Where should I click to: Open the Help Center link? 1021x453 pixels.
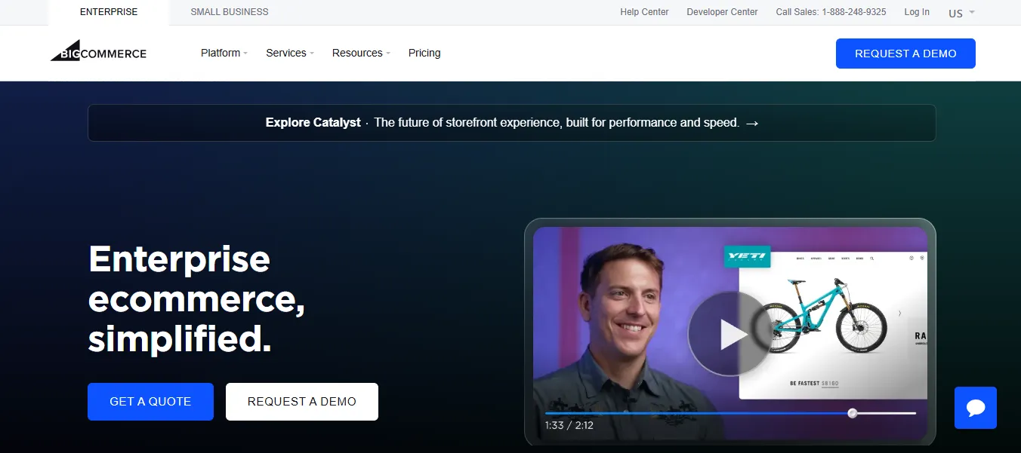click(644, 12)
